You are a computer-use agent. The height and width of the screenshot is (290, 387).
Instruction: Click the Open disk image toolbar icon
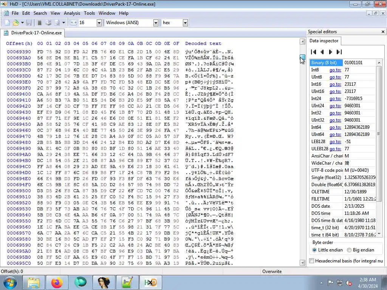tap(57, 23)
